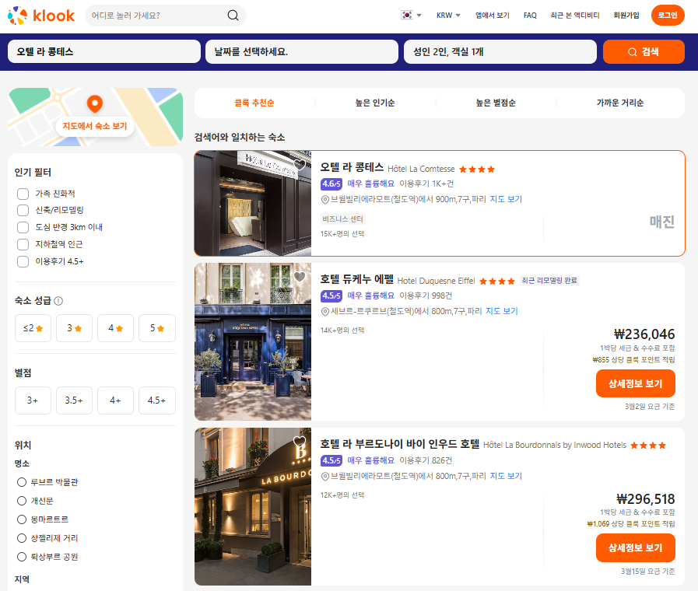
Task: Check the '가족 친화적' filter
Action: coord(23,194)
